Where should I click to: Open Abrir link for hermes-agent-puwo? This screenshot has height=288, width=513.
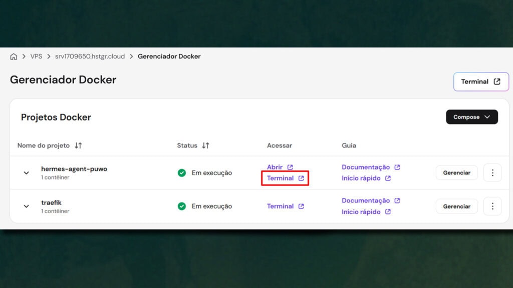[280, 167]
